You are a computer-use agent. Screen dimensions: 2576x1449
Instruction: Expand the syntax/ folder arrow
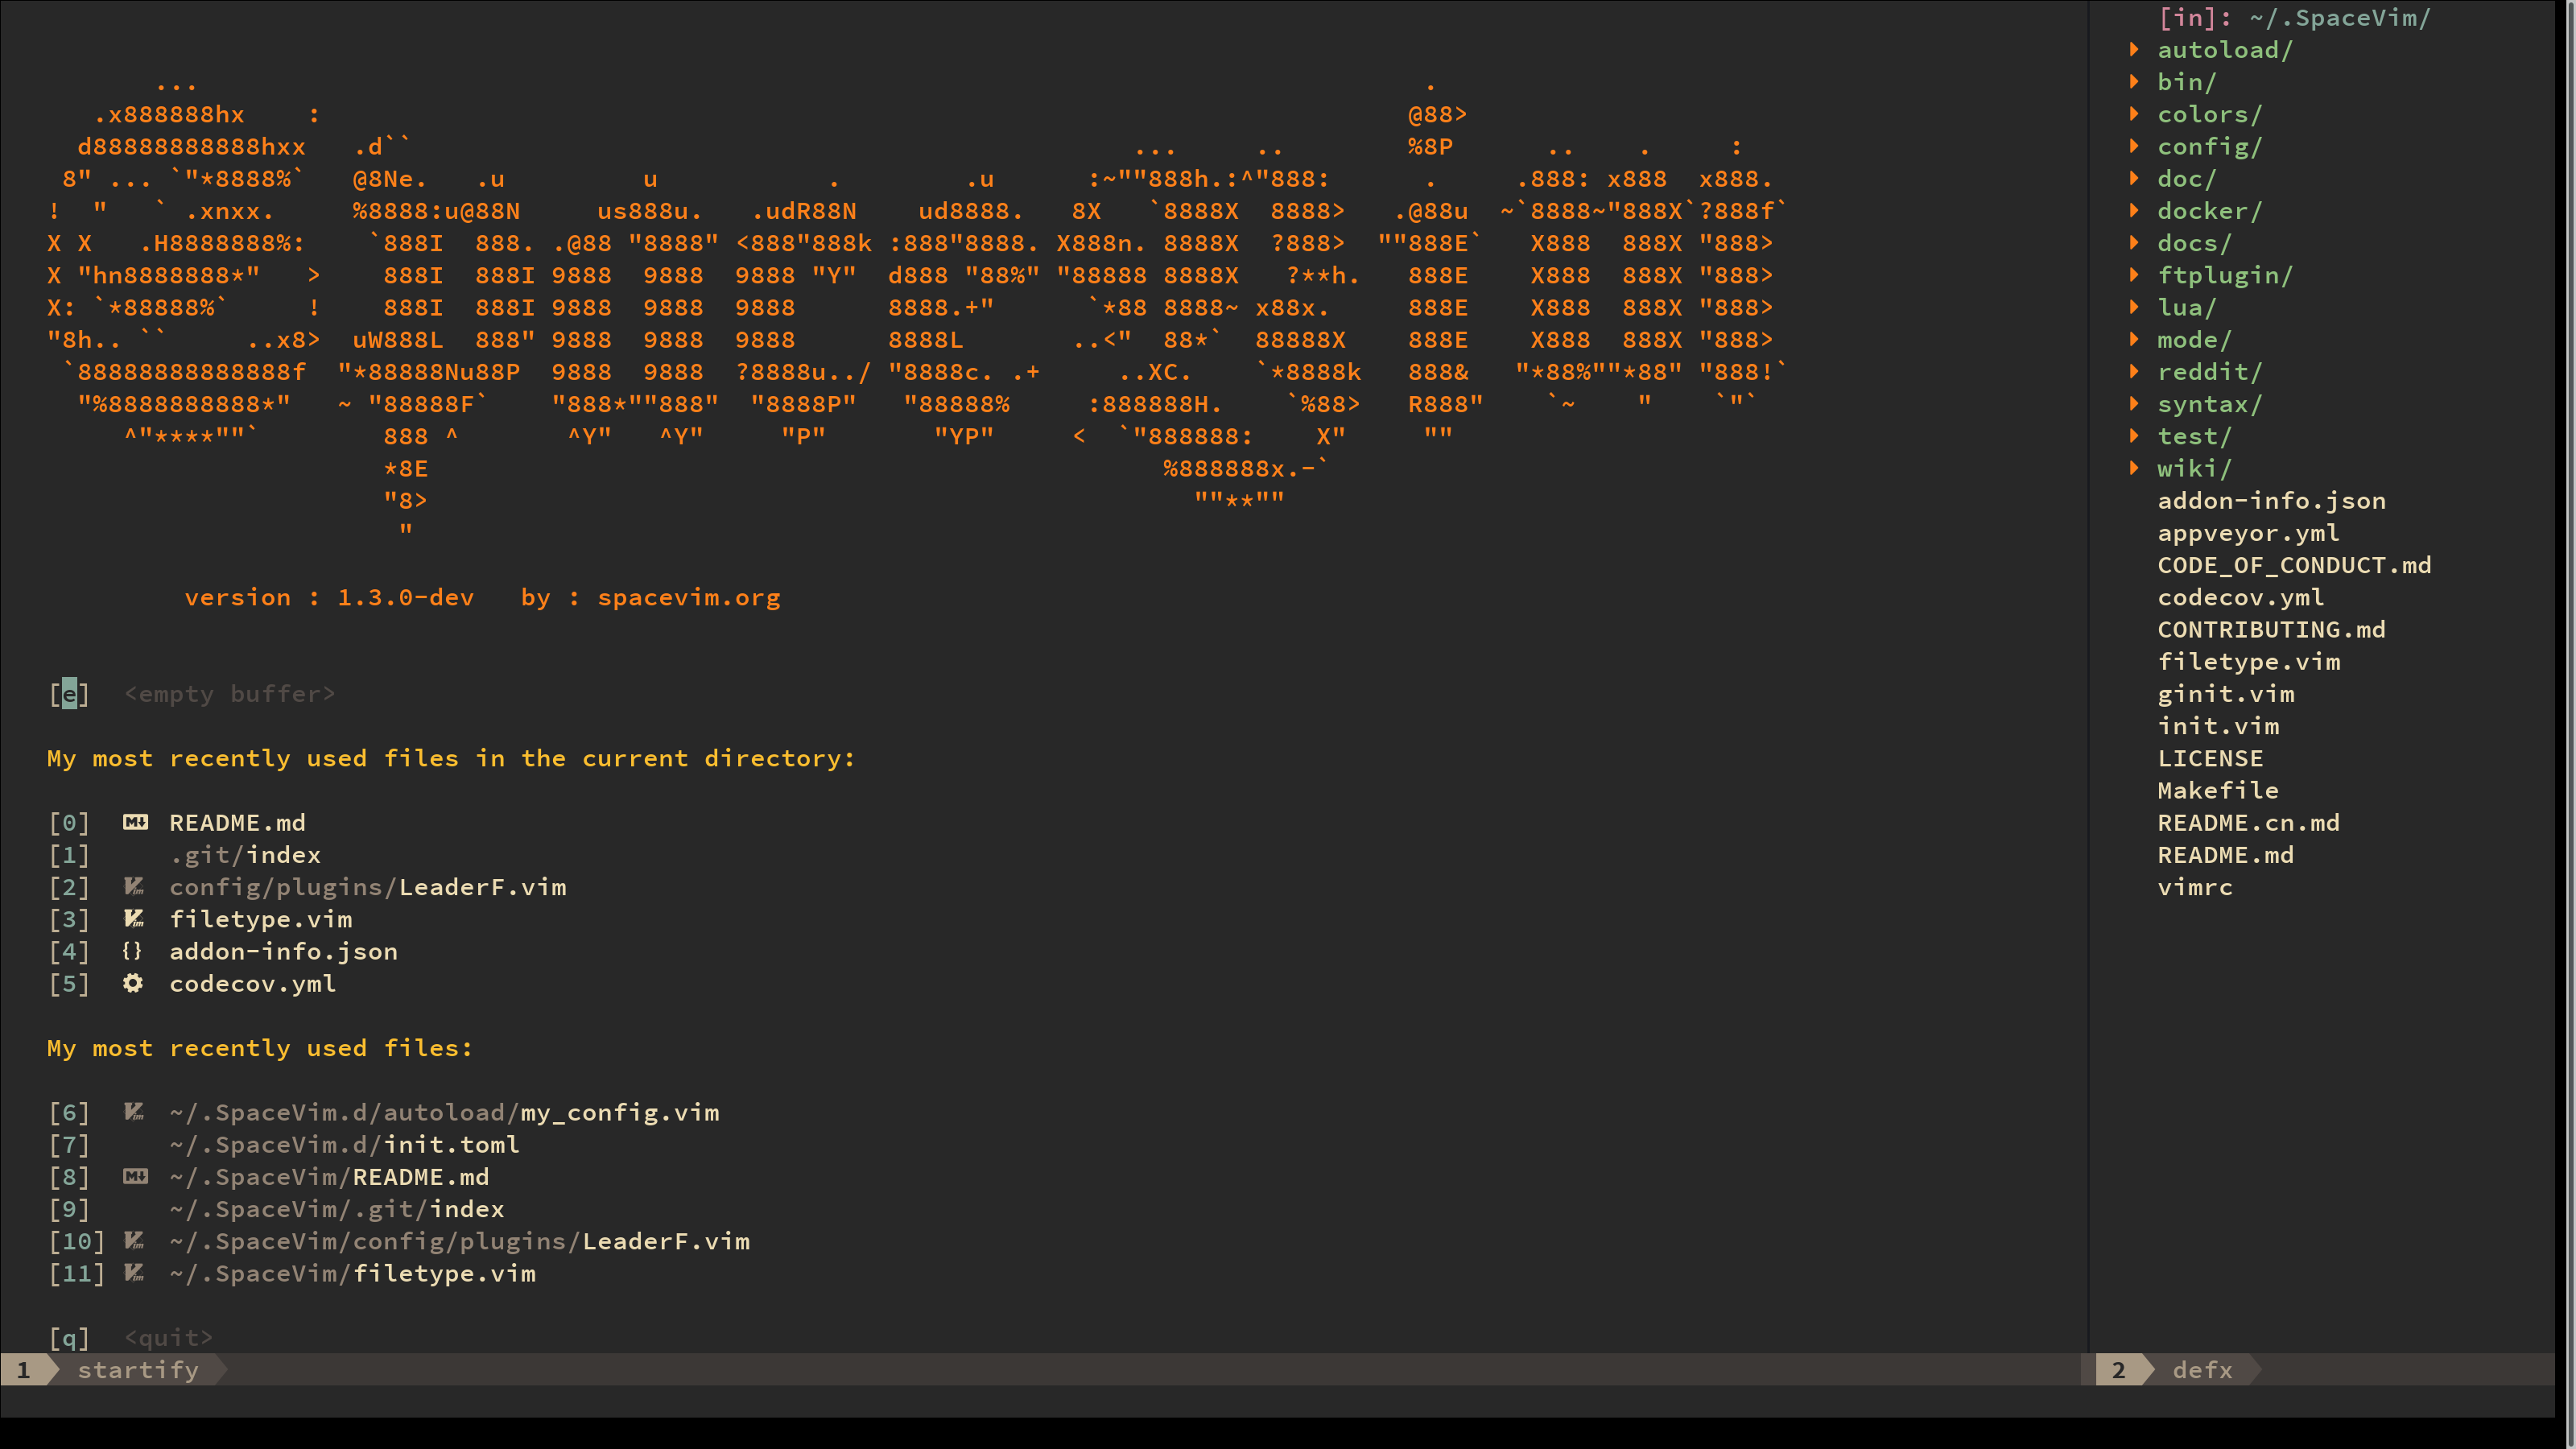tap(2134, 403)
